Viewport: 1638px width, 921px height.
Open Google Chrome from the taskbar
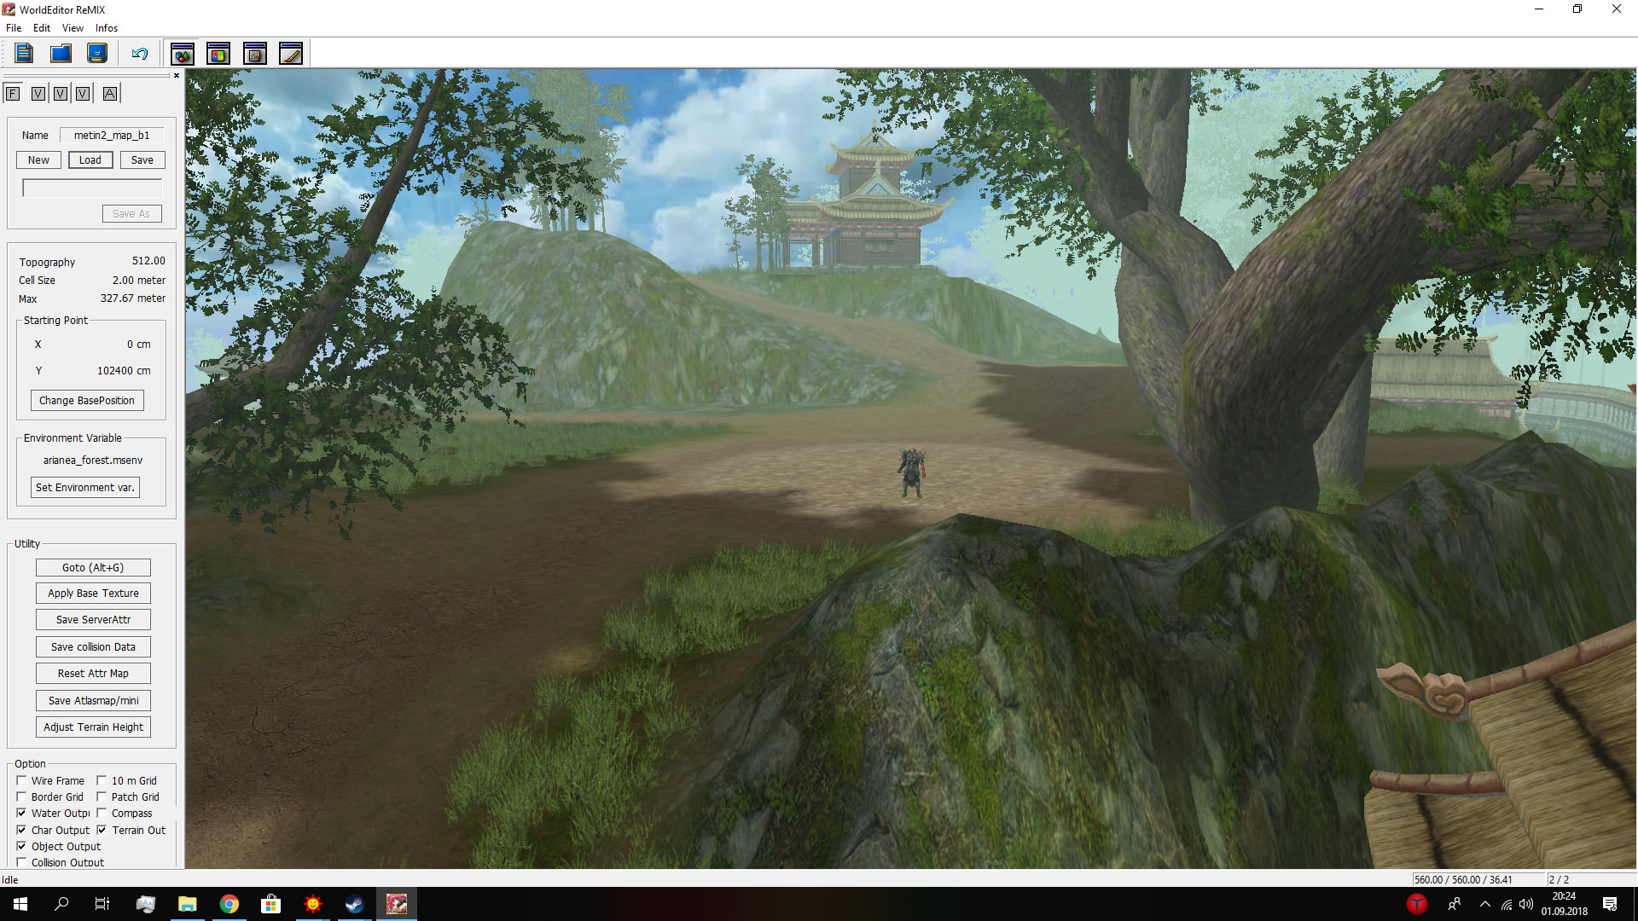[229, 904]
